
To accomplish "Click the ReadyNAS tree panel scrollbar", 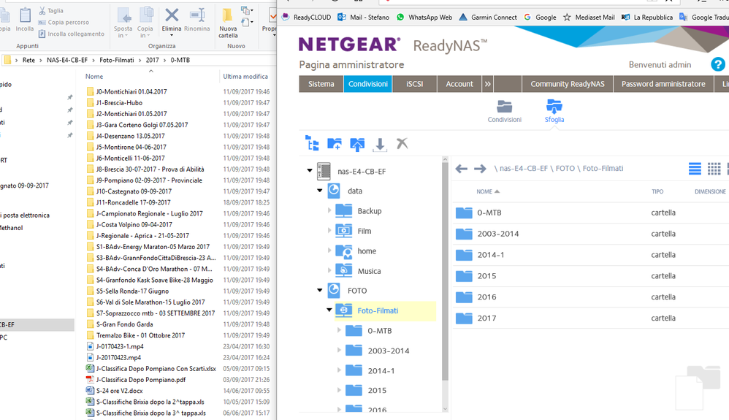I will 445,270.
